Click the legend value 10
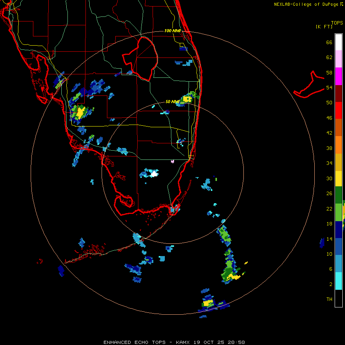Screen dimensions: 345x345 329,254
